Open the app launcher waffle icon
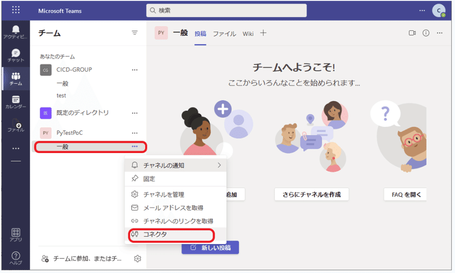 coord(16,10)
